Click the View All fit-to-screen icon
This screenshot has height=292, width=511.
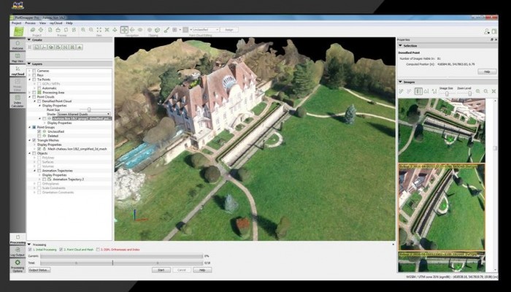(x=99, y=30)
